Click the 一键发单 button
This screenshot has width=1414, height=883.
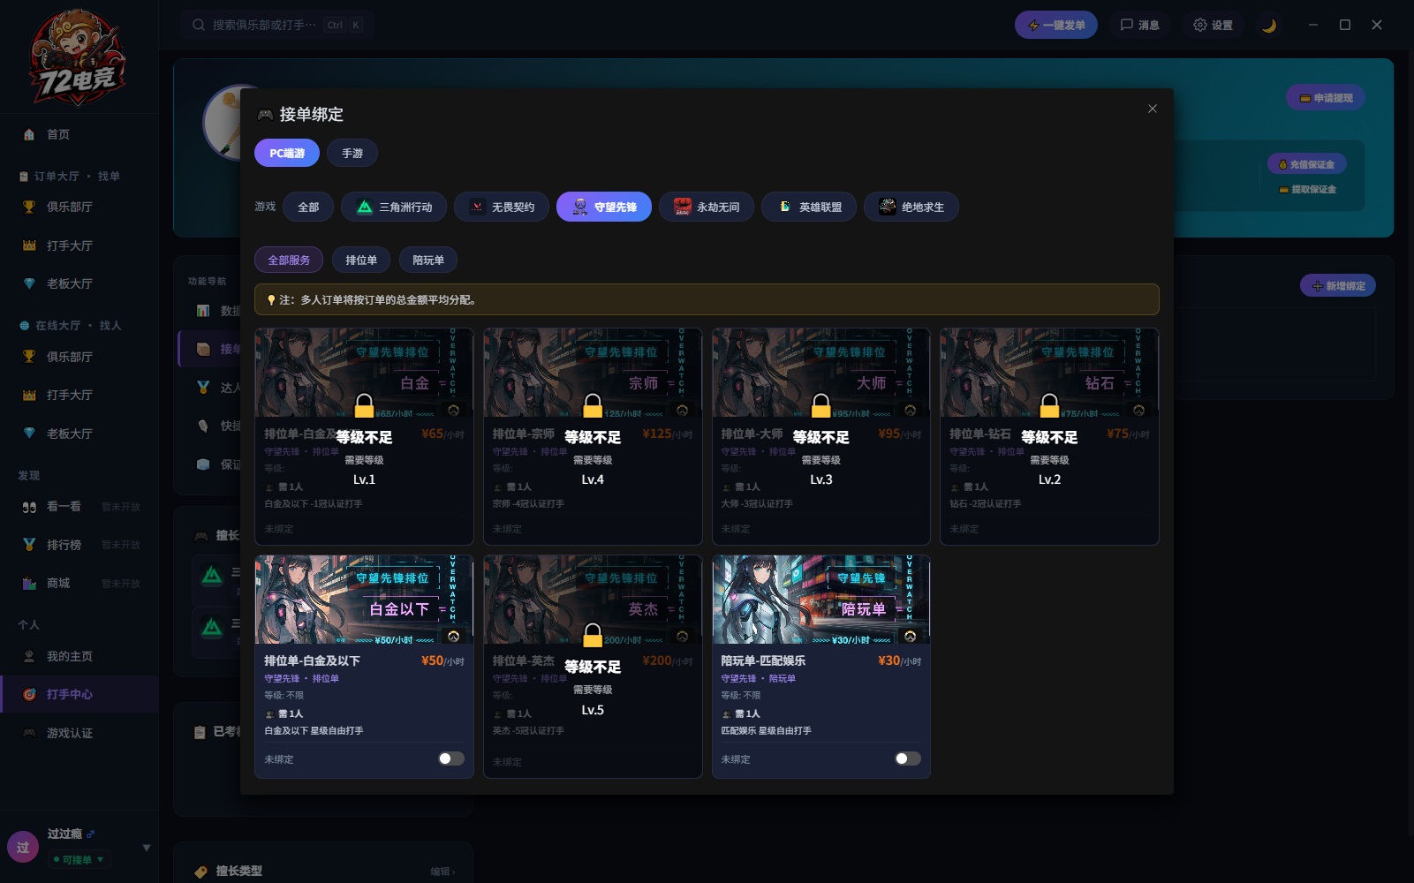pyautogui.click(x=1056, y=25)
